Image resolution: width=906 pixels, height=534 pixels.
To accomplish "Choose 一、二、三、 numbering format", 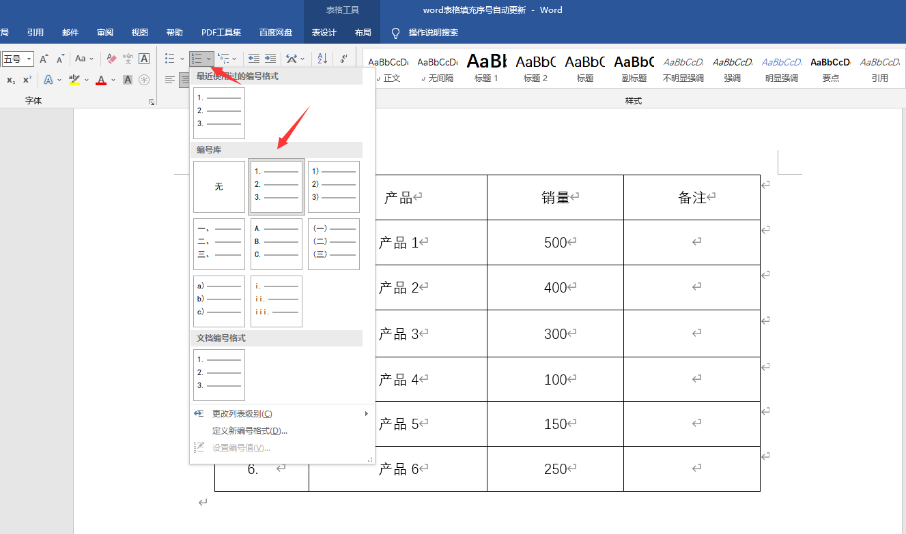I will (219, 244).
